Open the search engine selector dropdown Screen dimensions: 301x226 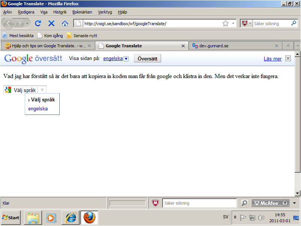point(250,23)
